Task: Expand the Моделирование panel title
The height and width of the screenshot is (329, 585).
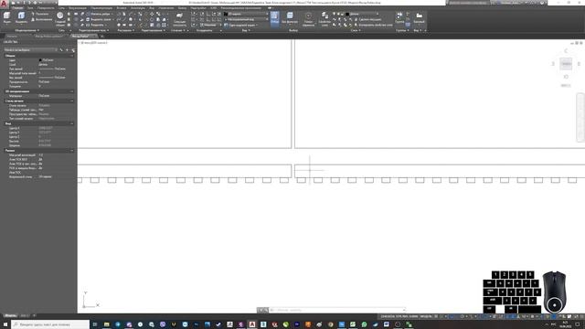Action: pos(27,30)
